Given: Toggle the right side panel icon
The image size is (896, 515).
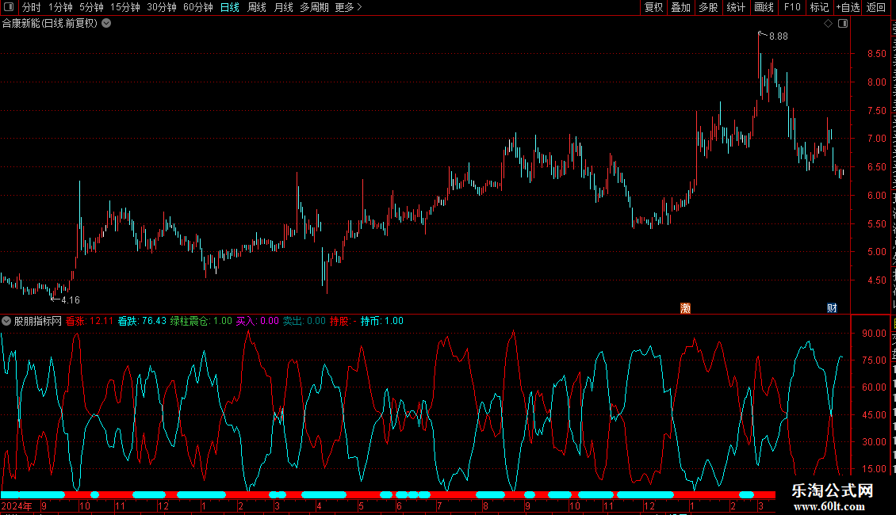Looking at the screenshot, I should [x=843, y=24].
